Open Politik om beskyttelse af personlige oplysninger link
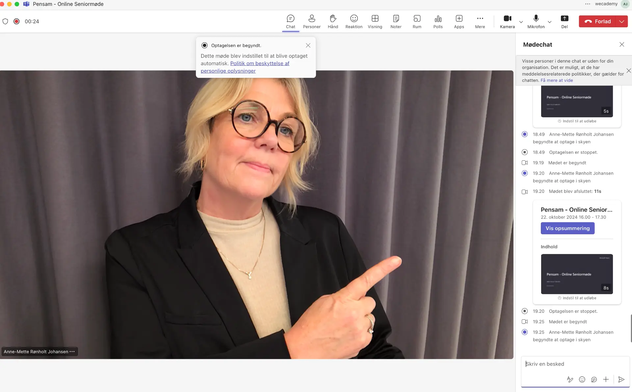 point(245,67)
